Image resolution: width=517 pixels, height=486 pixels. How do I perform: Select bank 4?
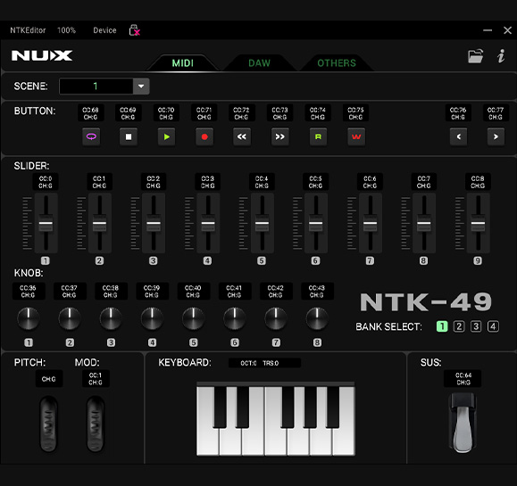click(x=493, y=326)
